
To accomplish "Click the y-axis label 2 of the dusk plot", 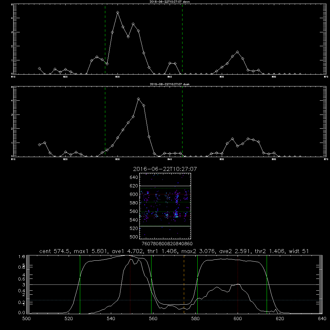I will (x=12, y=129).
